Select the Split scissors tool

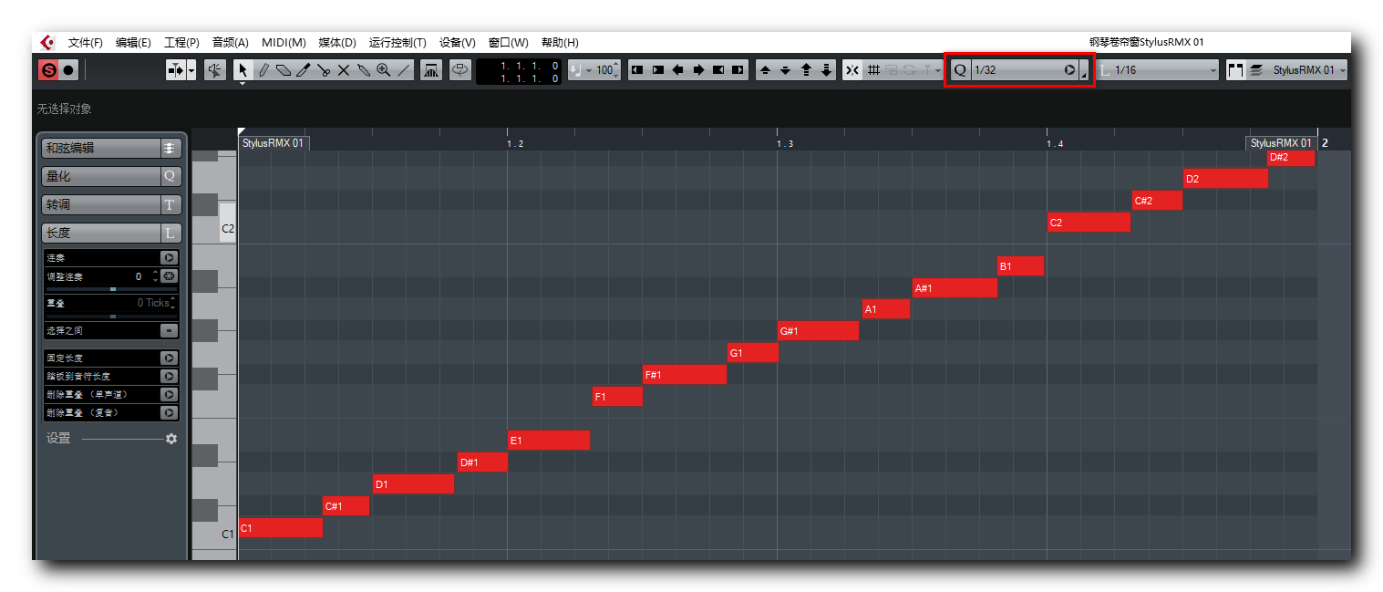[324, 69]
